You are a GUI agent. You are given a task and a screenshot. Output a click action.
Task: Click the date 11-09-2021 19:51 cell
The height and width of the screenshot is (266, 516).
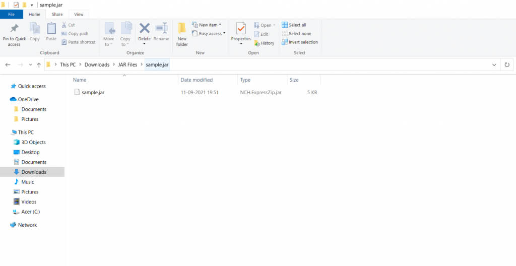(x=200, y=93)
